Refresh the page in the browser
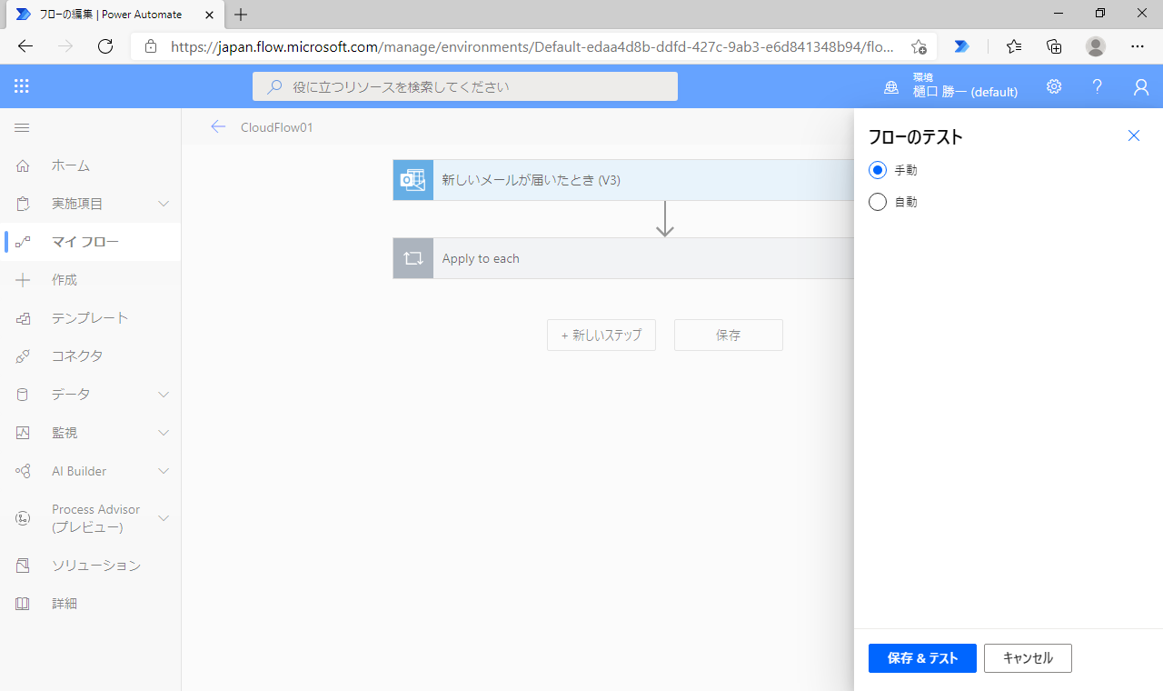Screen dimensions: 1163x691 click(105, 46)
